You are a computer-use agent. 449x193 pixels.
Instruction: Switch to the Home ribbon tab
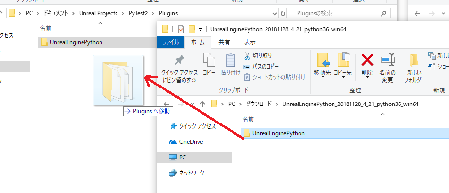pyautogui.click(x=198, y=42)
